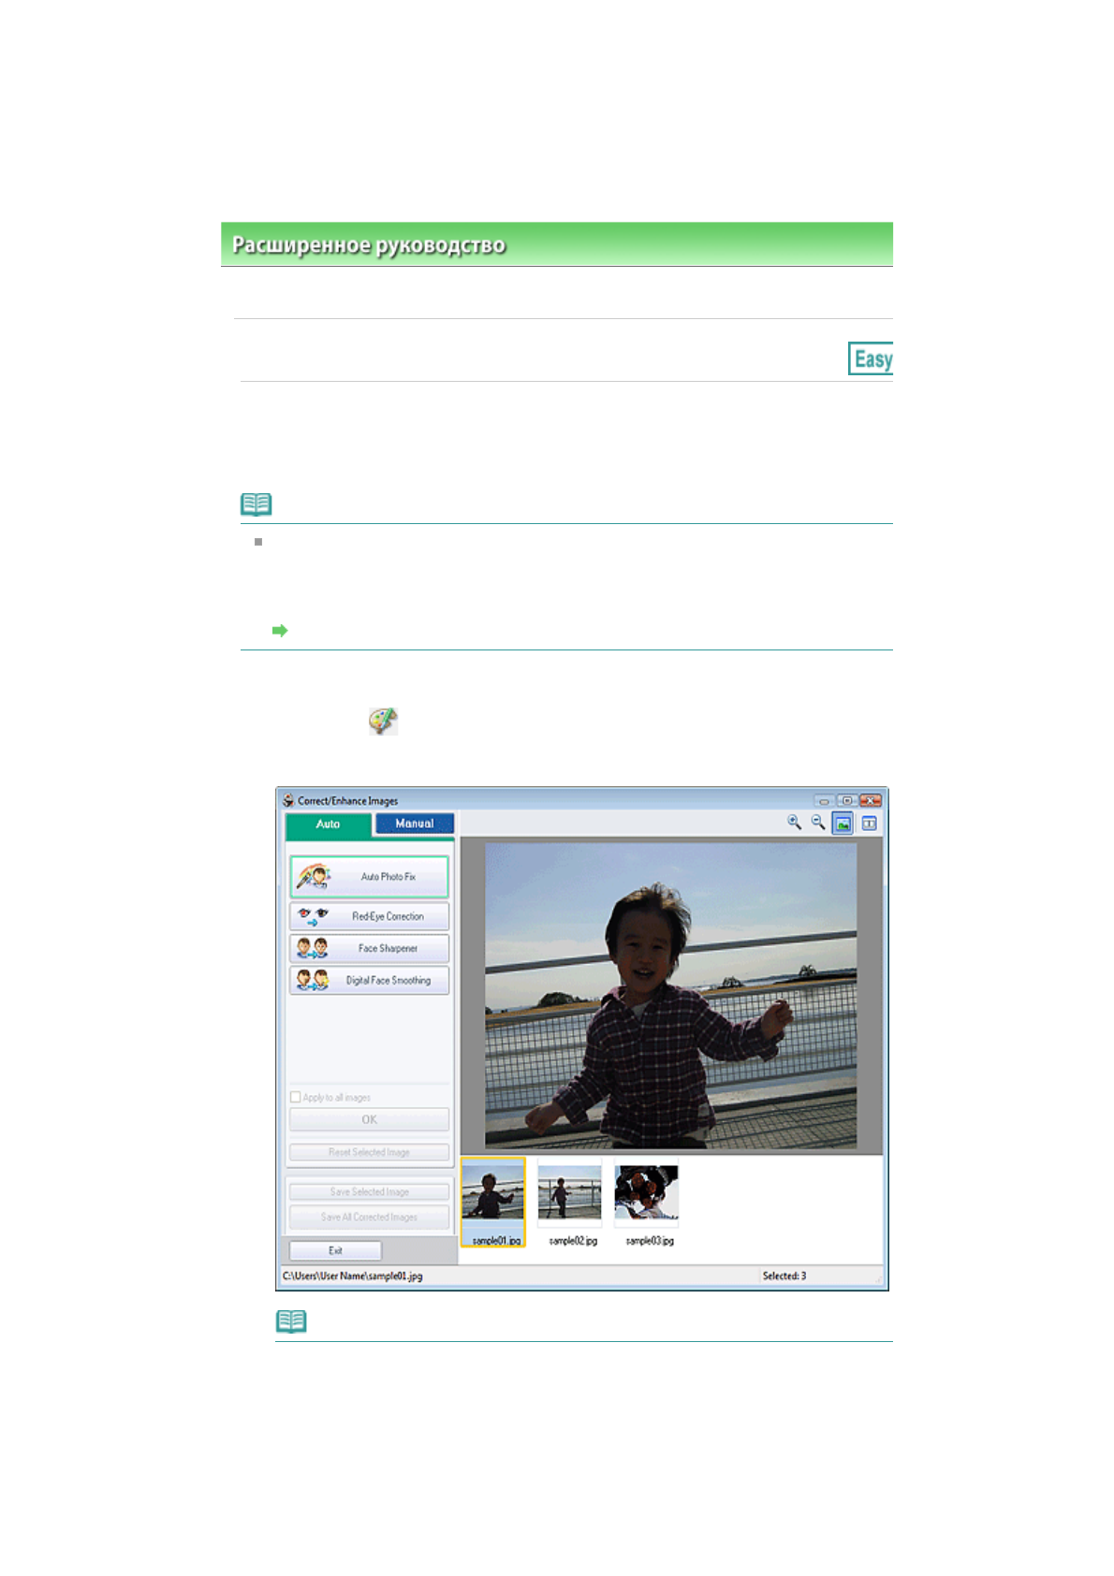
Task: Click the Correct/Enhance palette brush icon
Action: point(383,721)
